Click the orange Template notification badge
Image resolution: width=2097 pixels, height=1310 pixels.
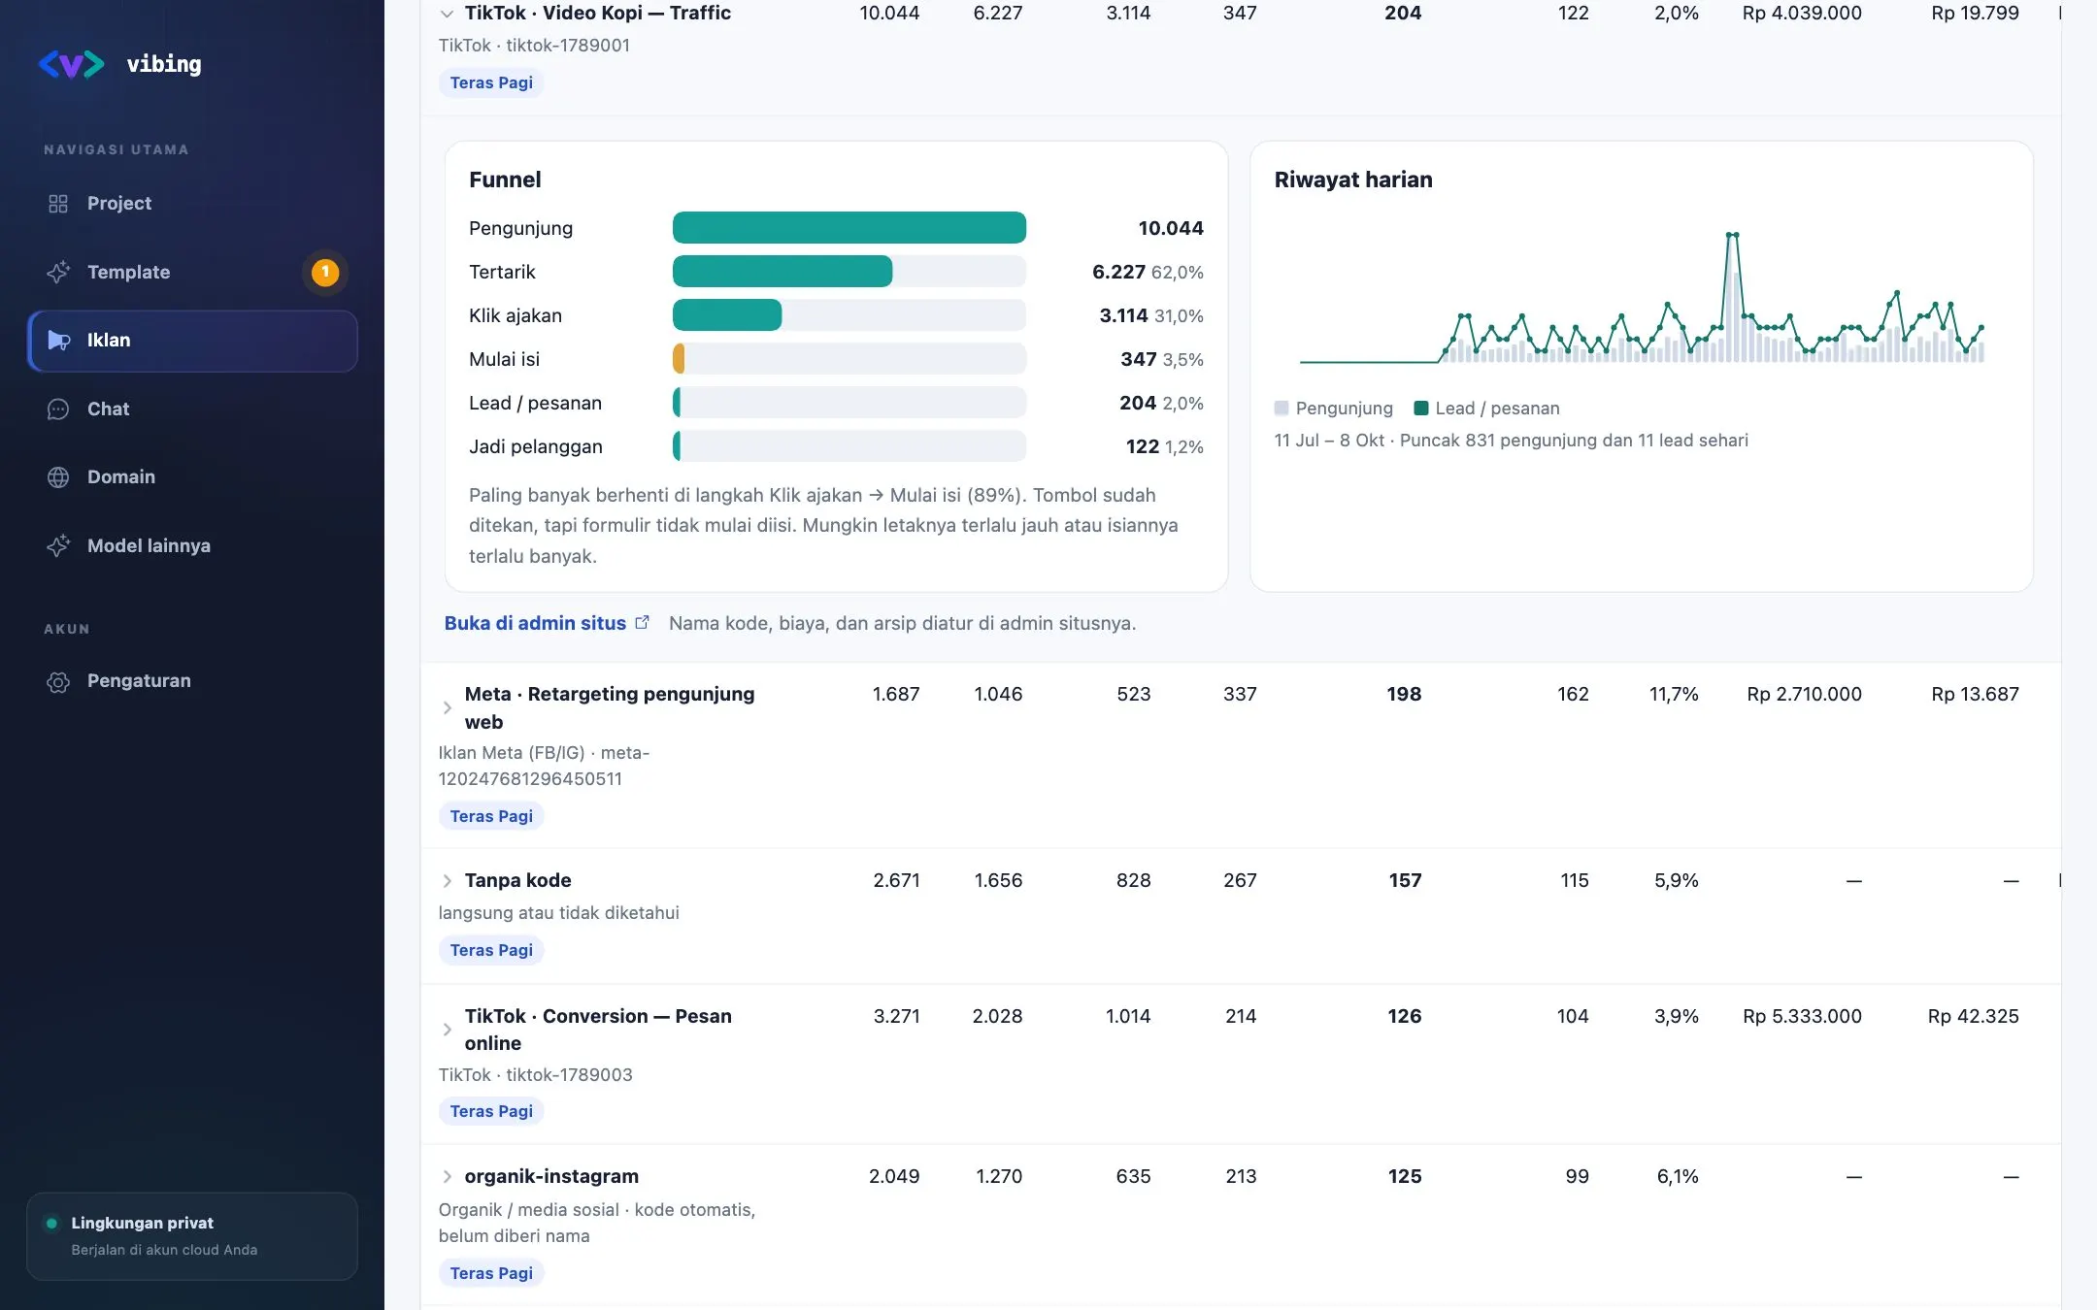[x=325, y=272]
